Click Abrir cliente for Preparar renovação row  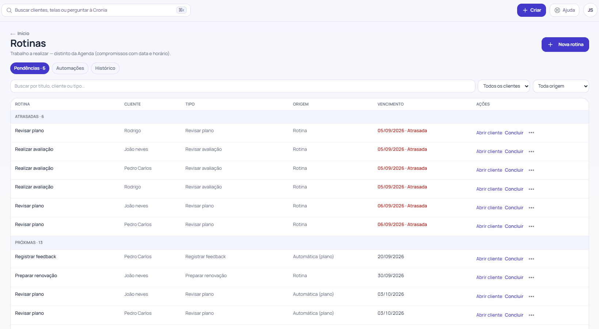[489, 278]
